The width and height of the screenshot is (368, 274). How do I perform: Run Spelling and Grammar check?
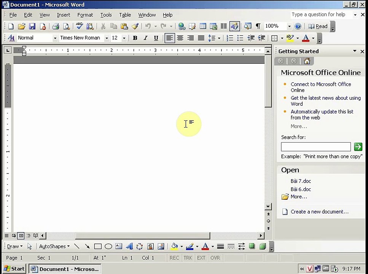[x=79, y=26]
